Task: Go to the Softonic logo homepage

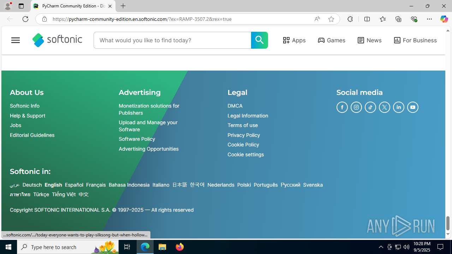Action: pos(57,40)
